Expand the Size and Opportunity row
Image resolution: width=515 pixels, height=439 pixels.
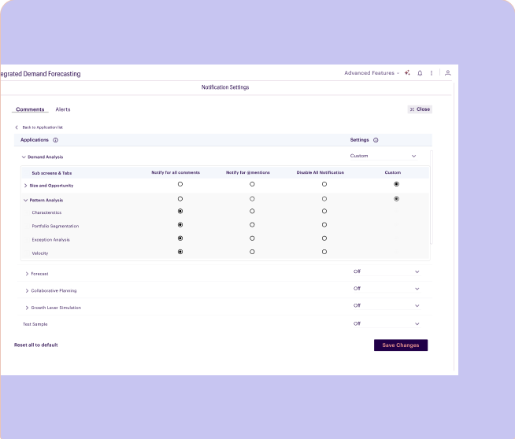(x=26, y=186)
